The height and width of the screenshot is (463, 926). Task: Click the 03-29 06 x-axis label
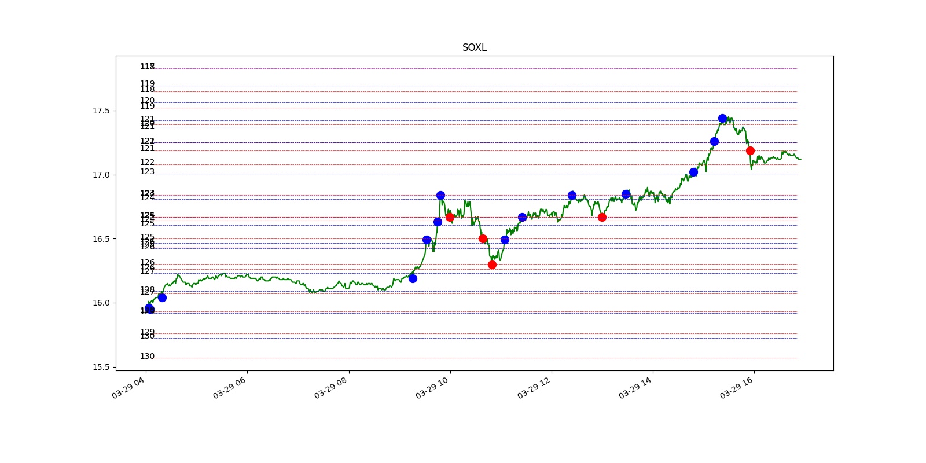coord(229,387)
